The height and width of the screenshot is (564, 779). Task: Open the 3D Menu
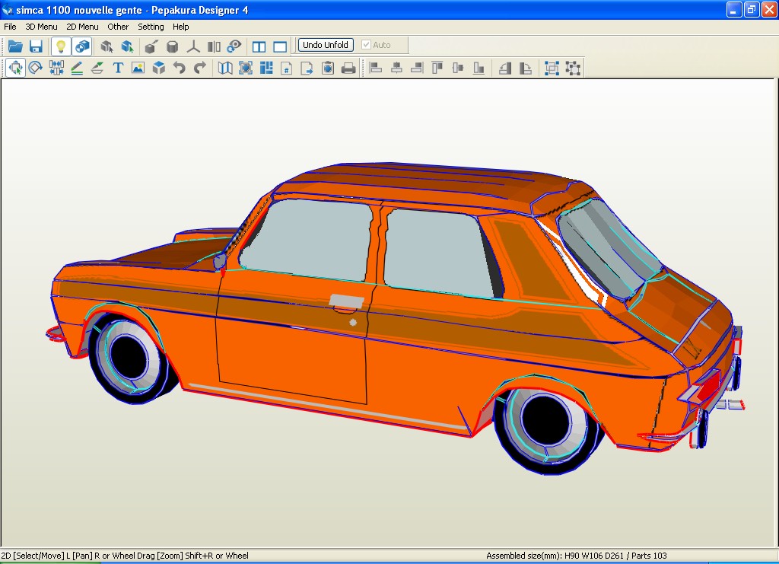pyautogui.click(x=41, y=27)
